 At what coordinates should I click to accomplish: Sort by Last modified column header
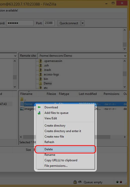[x=90, y=94]
